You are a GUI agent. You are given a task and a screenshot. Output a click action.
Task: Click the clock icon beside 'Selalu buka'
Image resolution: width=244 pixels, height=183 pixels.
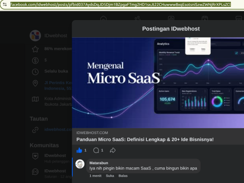(x=35, y=72)
